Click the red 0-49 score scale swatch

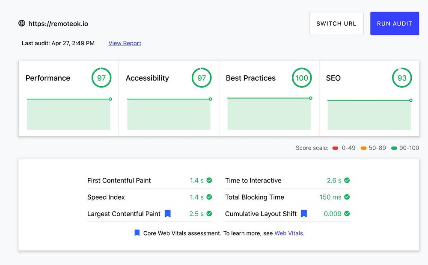coord(335,148)
